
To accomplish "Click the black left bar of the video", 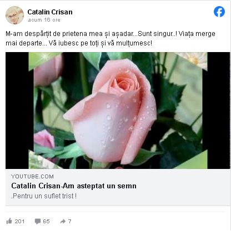I will pyautogui.click(x=17, y=110).
